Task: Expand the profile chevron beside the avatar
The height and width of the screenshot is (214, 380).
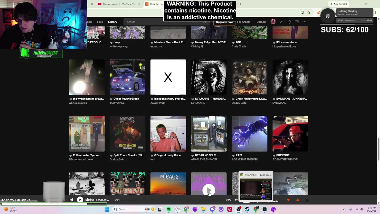Action: [280, 22]
